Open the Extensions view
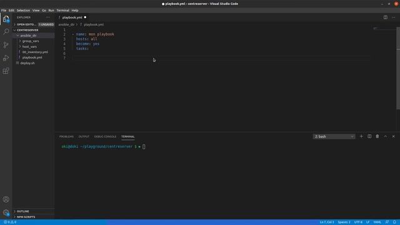The width and height of the screenshot is (400, 225). click(6, 71)
